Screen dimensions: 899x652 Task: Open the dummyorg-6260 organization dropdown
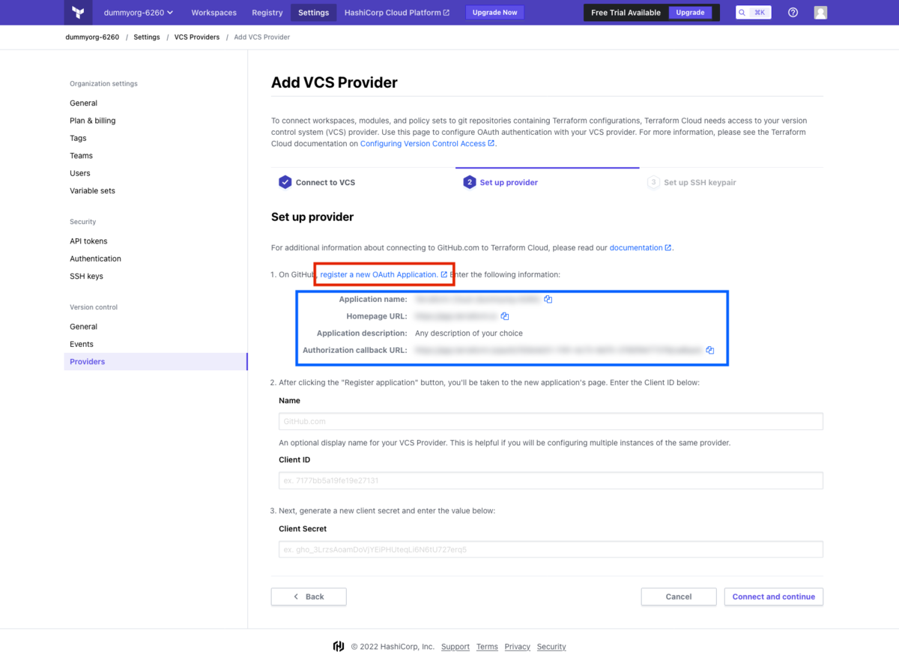coord(138,13)
